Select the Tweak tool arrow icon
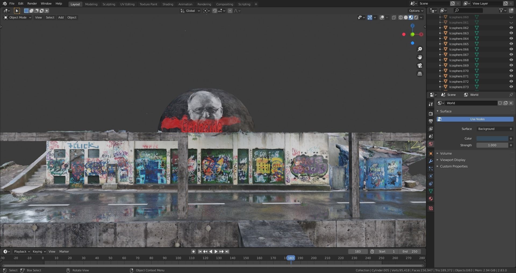This screenshot has width=516, height=273. click(17, 11)
